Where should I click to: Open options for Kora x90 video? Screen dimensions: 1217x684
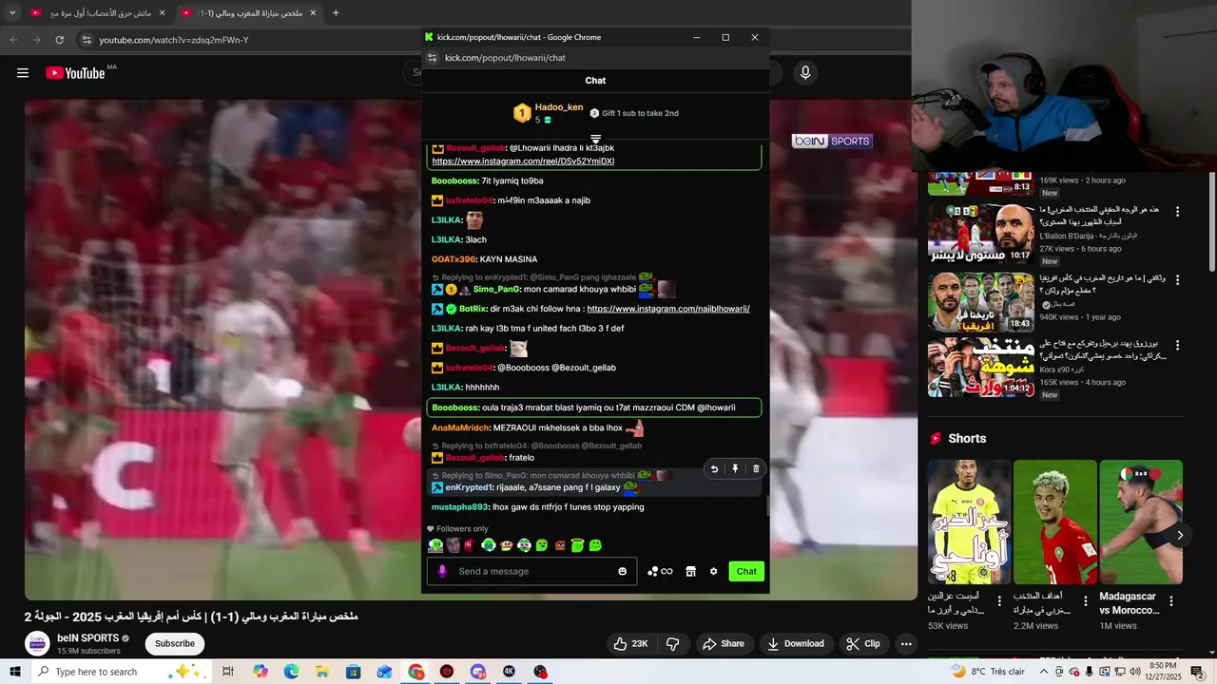point(1177,345)
